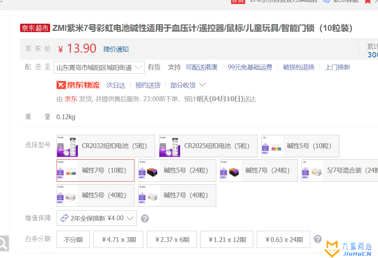Pick 碱性7号（24粒） model option
The height and width of the screenshot is (258, 378).
coord(259,171)
